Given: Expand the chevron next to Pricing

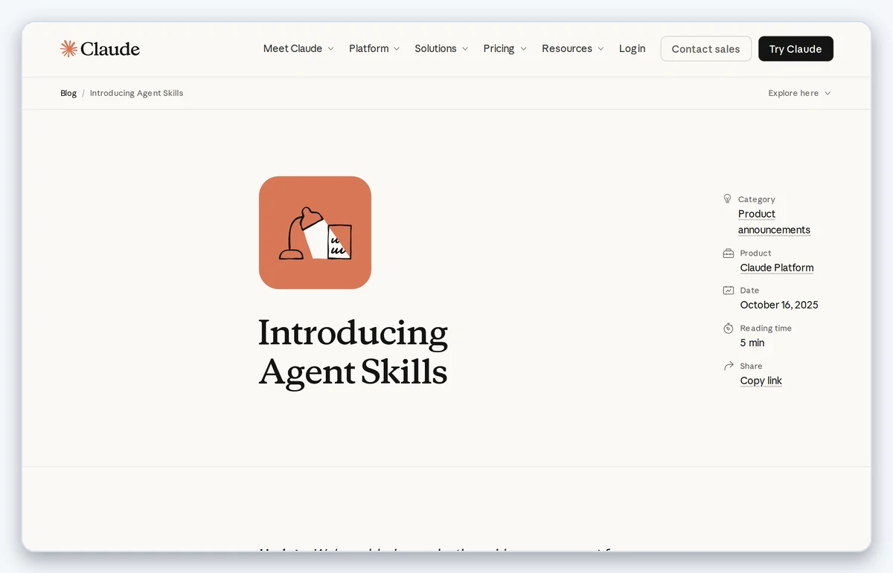Looking at the screenshot, I should coord(523,49).
